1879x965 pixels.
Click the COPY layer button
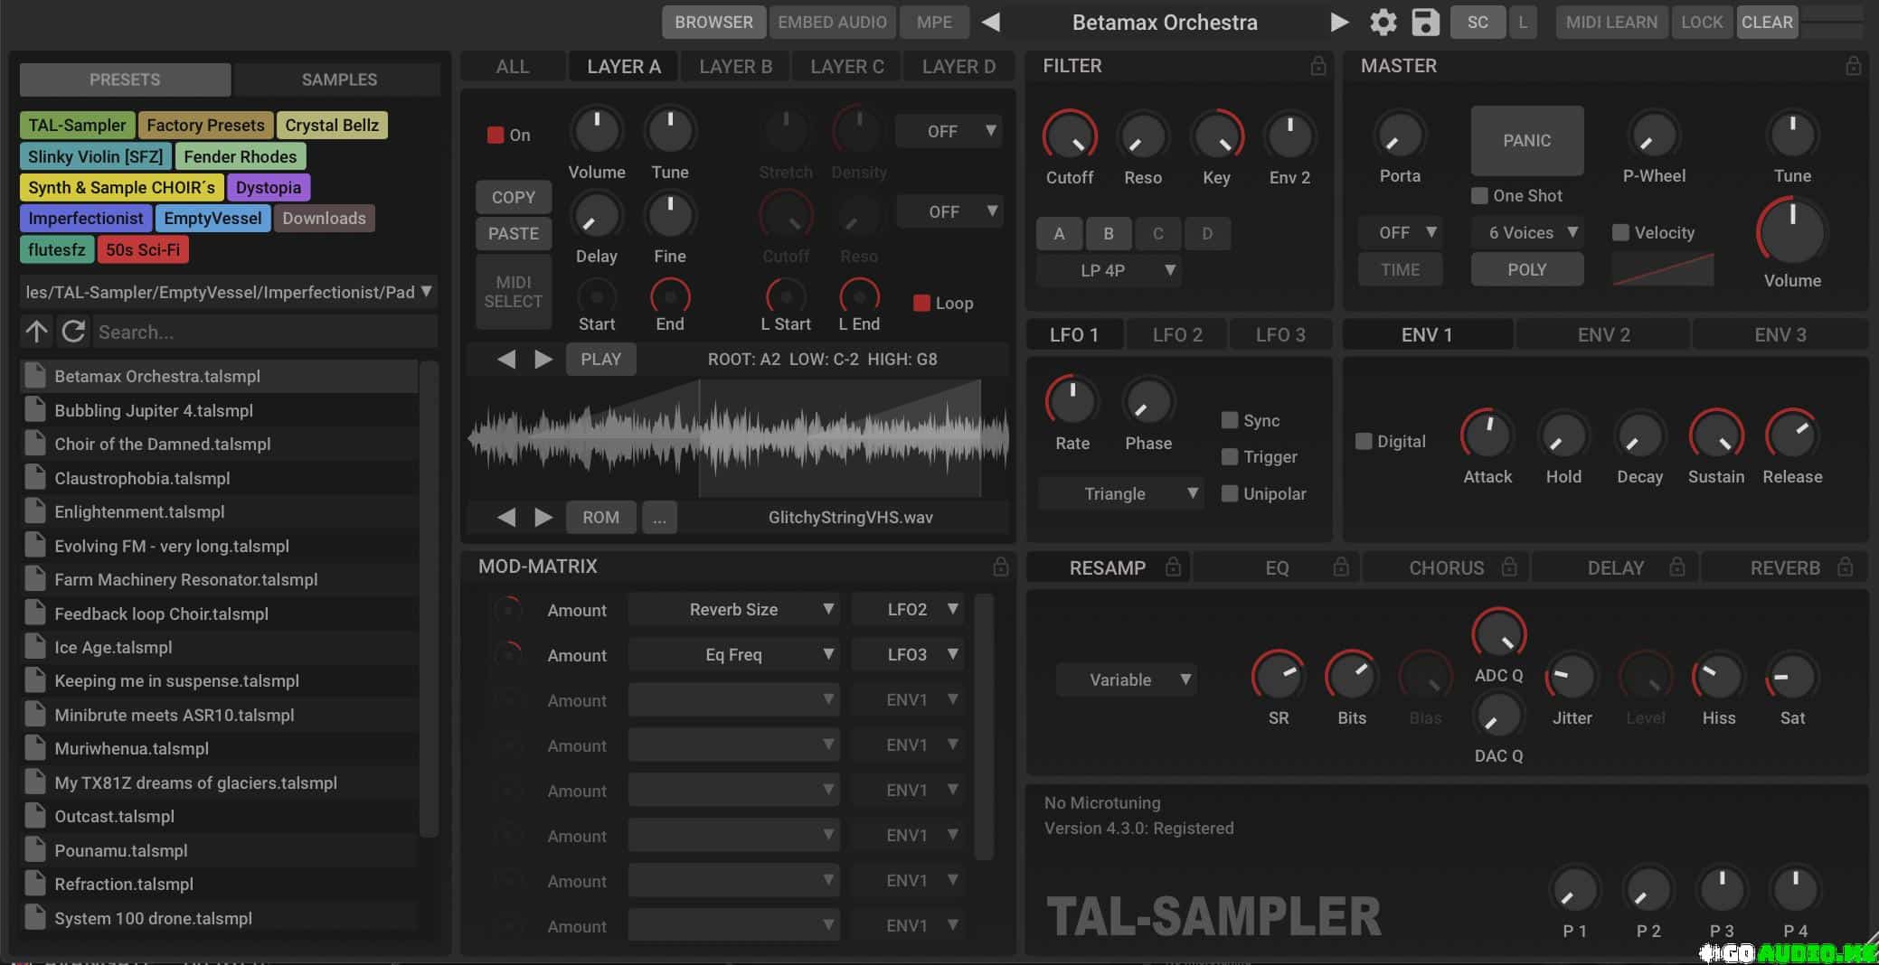tap(514, 197)
